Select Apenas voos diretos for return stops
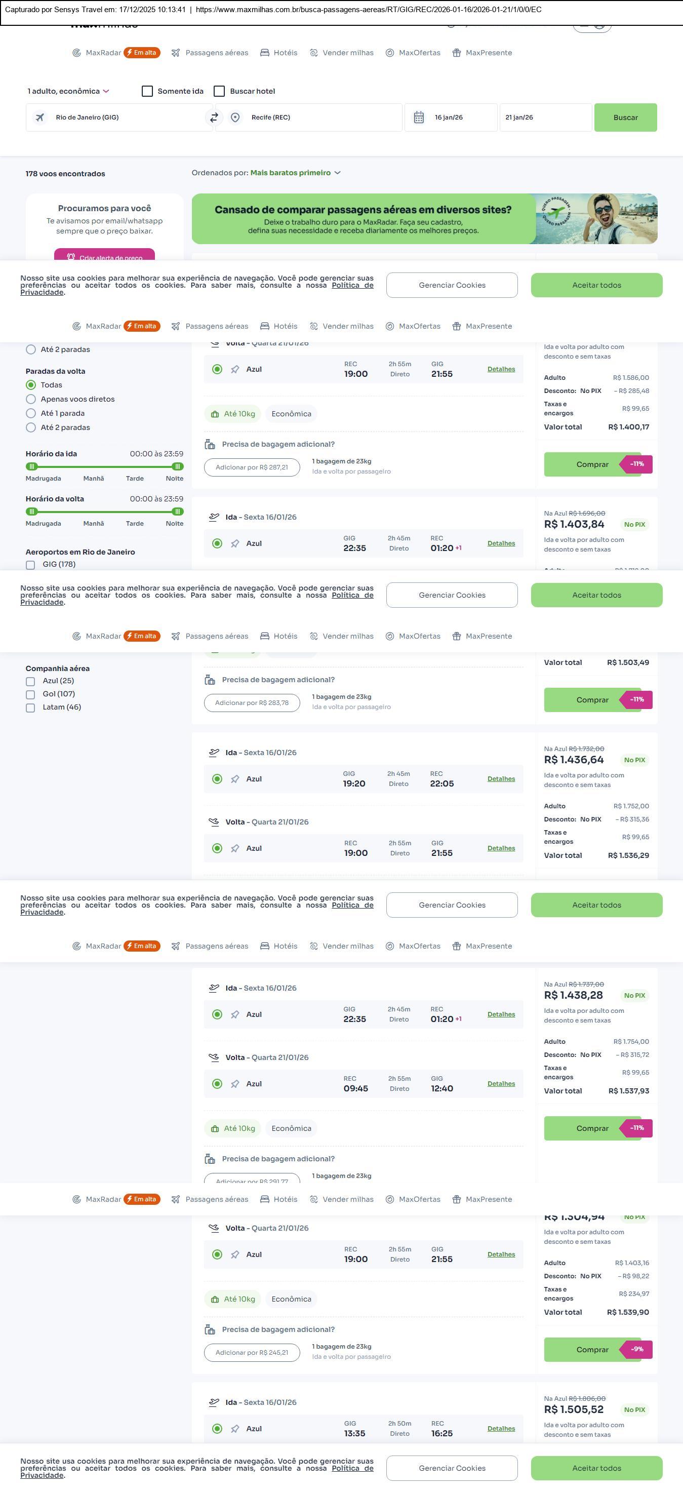Viewport: 683px width, 1493px height. pyautogui.click(x=31, y=399)
